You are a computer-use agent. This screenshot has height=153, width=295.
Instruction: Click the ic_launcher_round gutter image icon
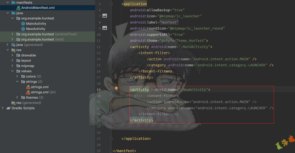point(105,28)
